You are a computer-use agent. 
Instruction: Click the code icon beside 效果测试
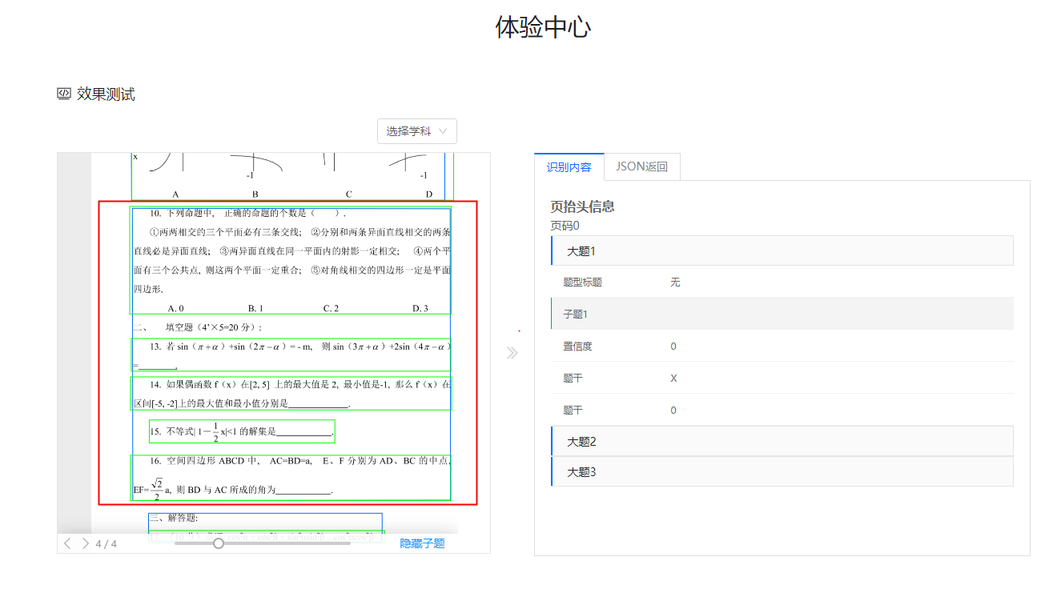point(64,94)
